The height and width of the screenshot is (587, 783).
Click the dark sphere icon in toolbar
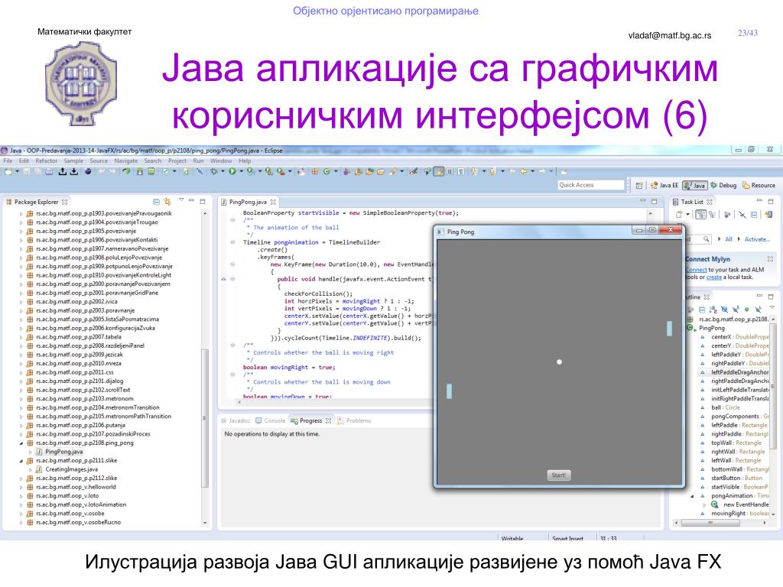coord(88,171)
